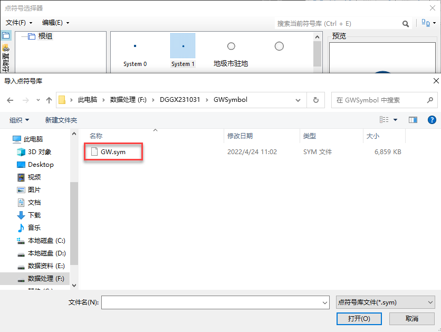The width and height of the screenshot is (441, 332).
Task: Go up one folder level
Action: click(x=49, y=100)
